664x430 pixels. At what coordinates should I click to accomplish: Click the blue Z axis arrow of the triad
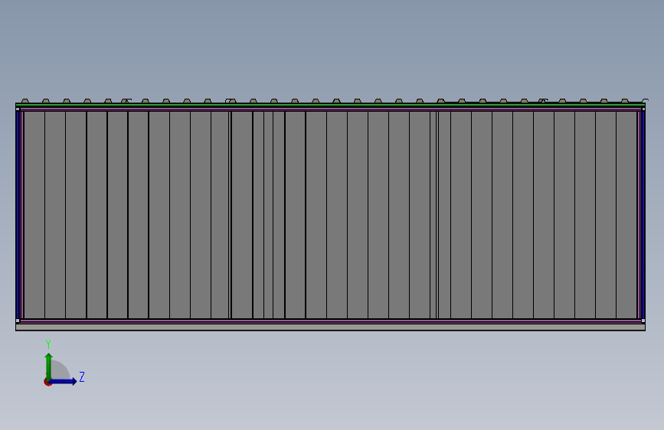pos(64,381)
